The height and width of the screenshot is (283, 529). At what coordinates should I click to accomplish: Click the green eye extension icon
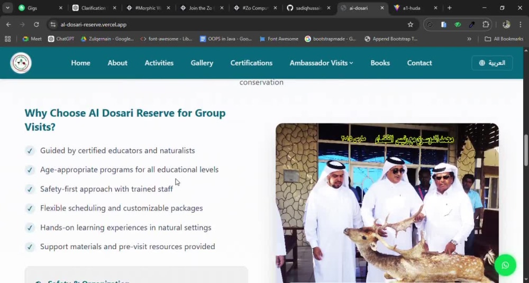pyautogui.click(x=458, y=25)
